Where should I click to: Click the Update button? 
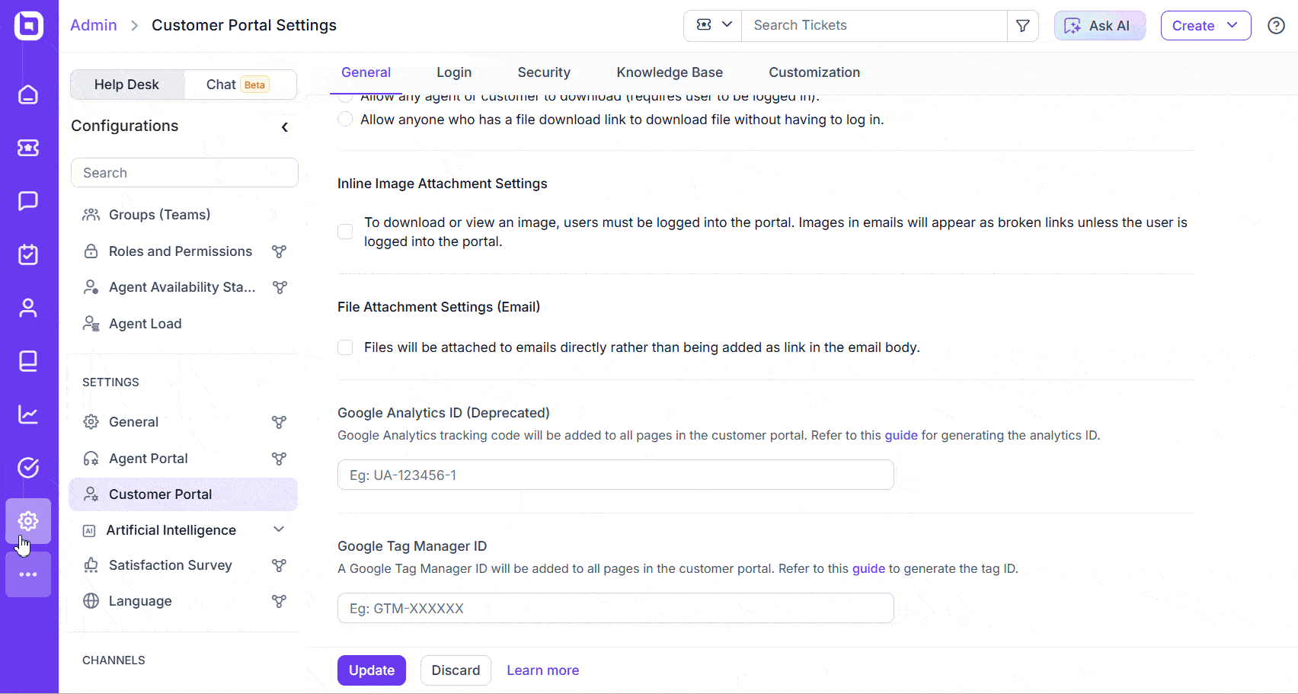(372, 670)
